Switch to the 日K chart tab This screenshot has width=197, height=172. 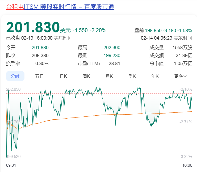(63, 76)
